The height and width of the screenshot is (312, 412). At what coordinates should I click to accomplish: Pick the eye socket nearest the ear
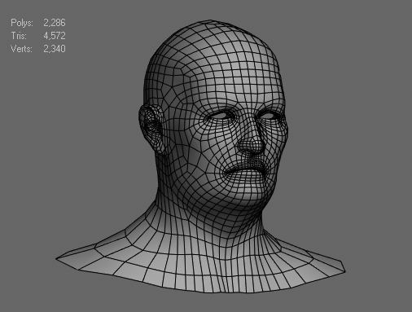(x=221, y=115)
